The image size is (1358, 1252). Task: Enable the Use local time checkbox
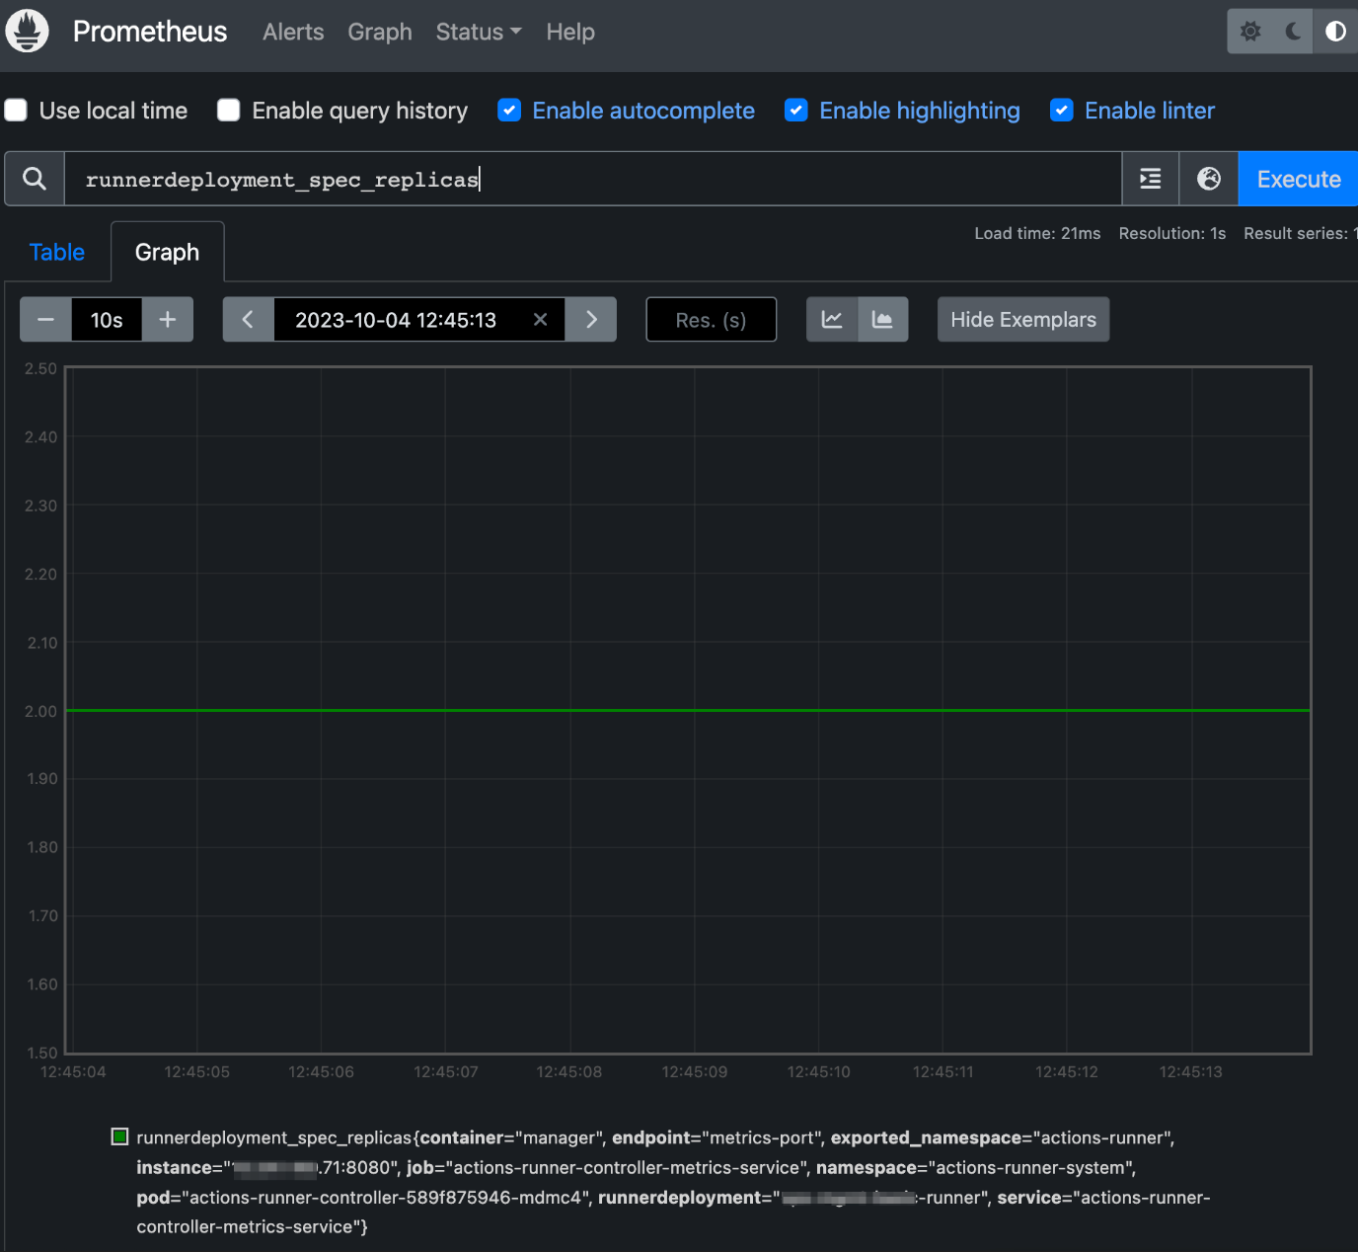pyautogui.click(x=17, y=111)
